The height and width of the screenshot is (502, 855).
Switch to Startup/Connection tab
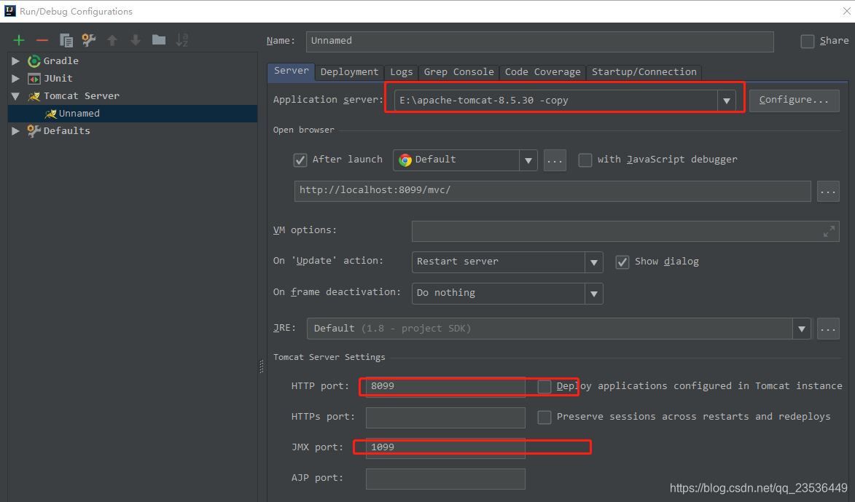644,72
